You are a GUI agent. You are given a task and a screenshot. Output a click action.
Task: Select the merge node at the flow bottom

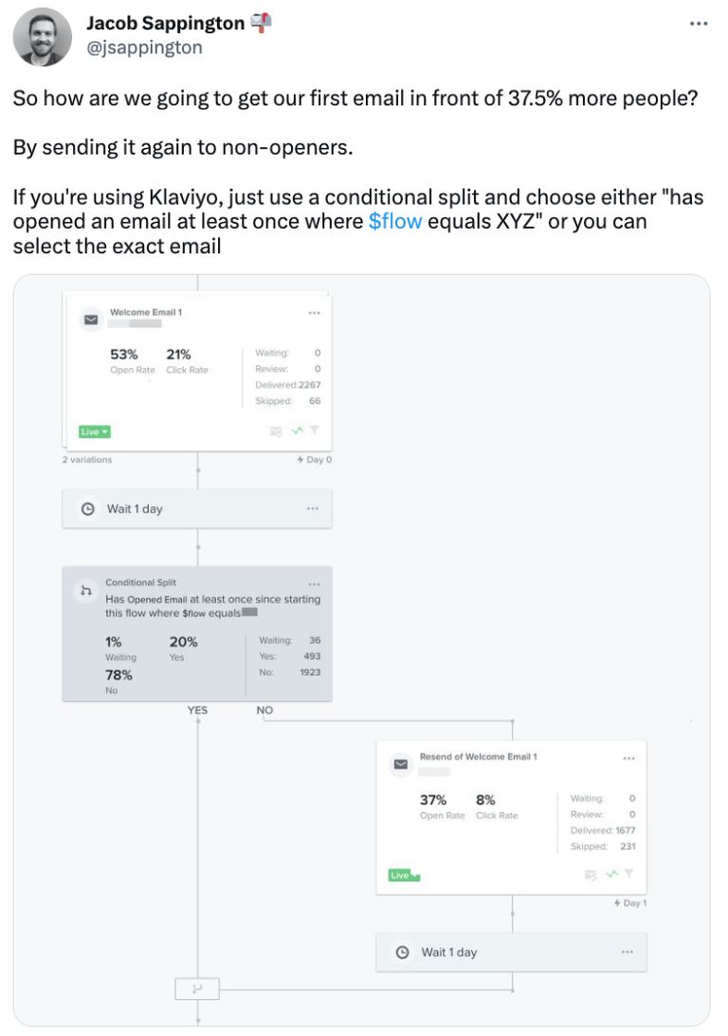click(x=196, y=989)
